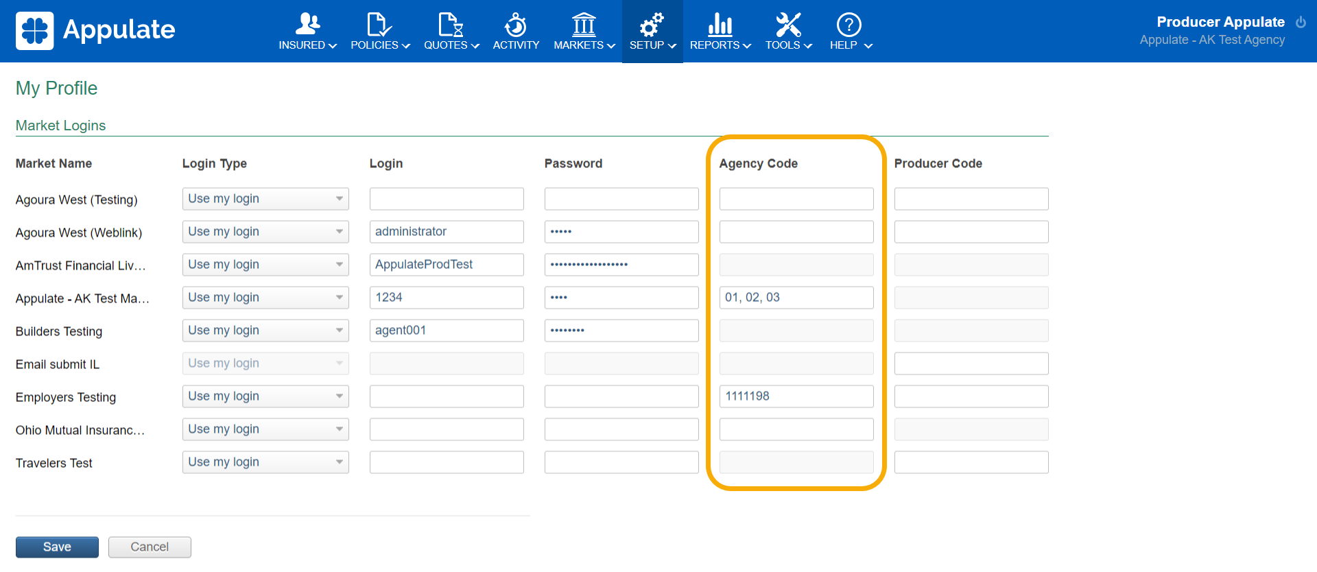Click Login field containing agent001

pos(447,331)
